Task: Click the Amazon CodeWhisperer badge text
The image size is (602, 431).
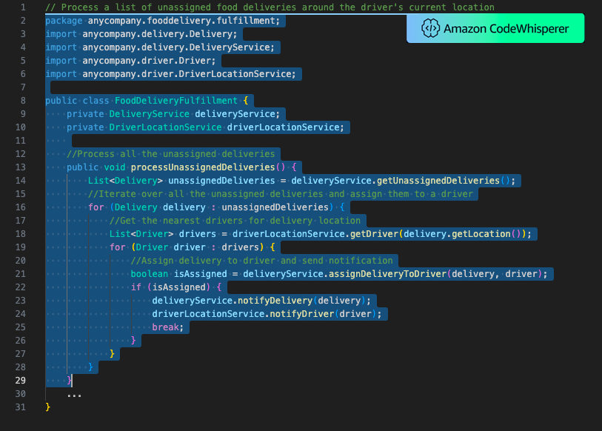Action: (506, 29)
